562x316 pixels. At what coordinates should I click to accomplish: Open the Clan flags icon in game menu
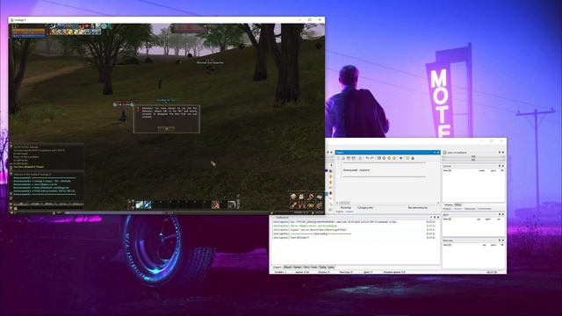(302, 205)
